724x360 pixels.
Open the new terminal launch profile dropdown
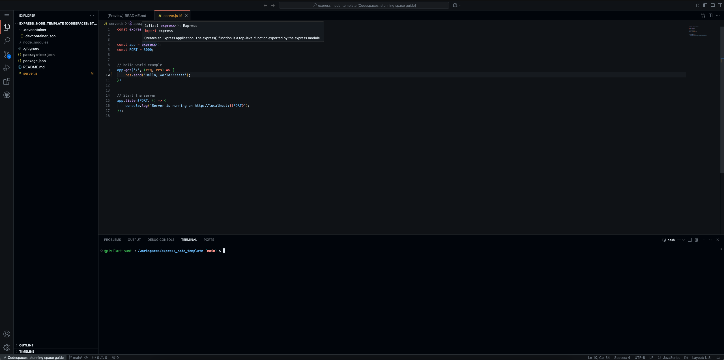click(684, 240)
